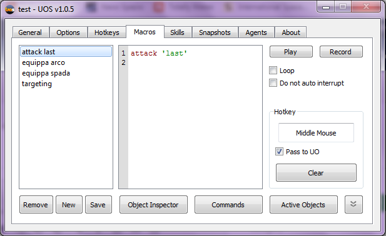Image resolution: width=386 pixels, height=236 pixels.
Task: Clear the assigned hotkey
Action: coord(316,173)
